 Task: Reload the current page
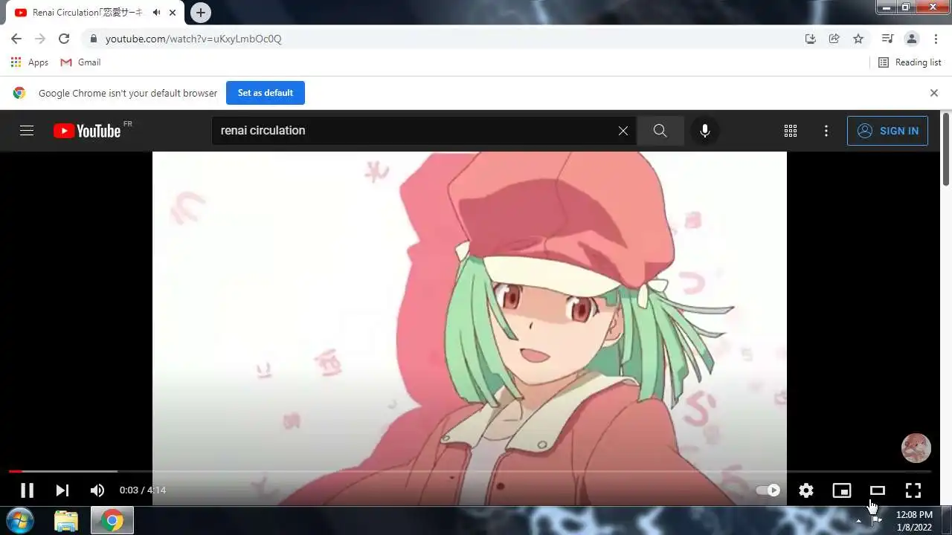[x=64, y=39]
